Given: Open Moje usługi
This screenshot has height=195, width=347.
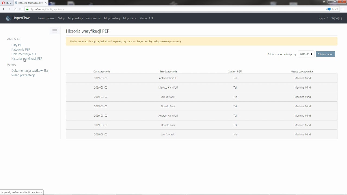Looking at the screenshot, I should [75, 18].
